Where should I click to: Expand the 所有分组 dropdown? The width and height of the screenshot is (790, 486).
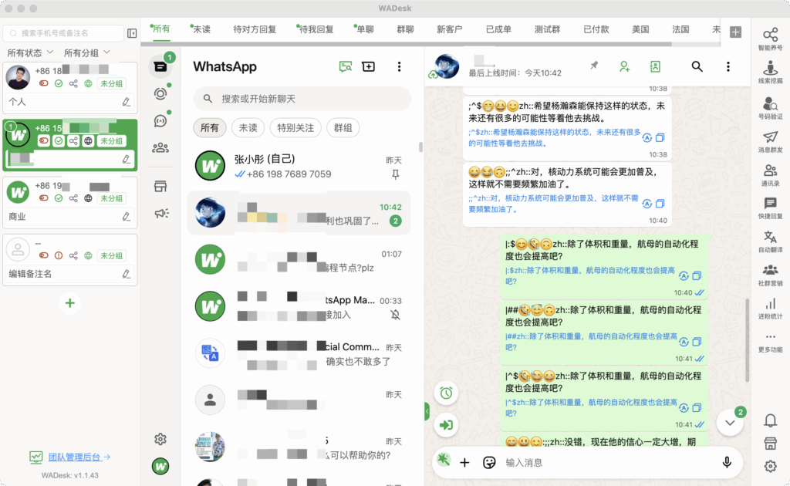tap(86, 52)
